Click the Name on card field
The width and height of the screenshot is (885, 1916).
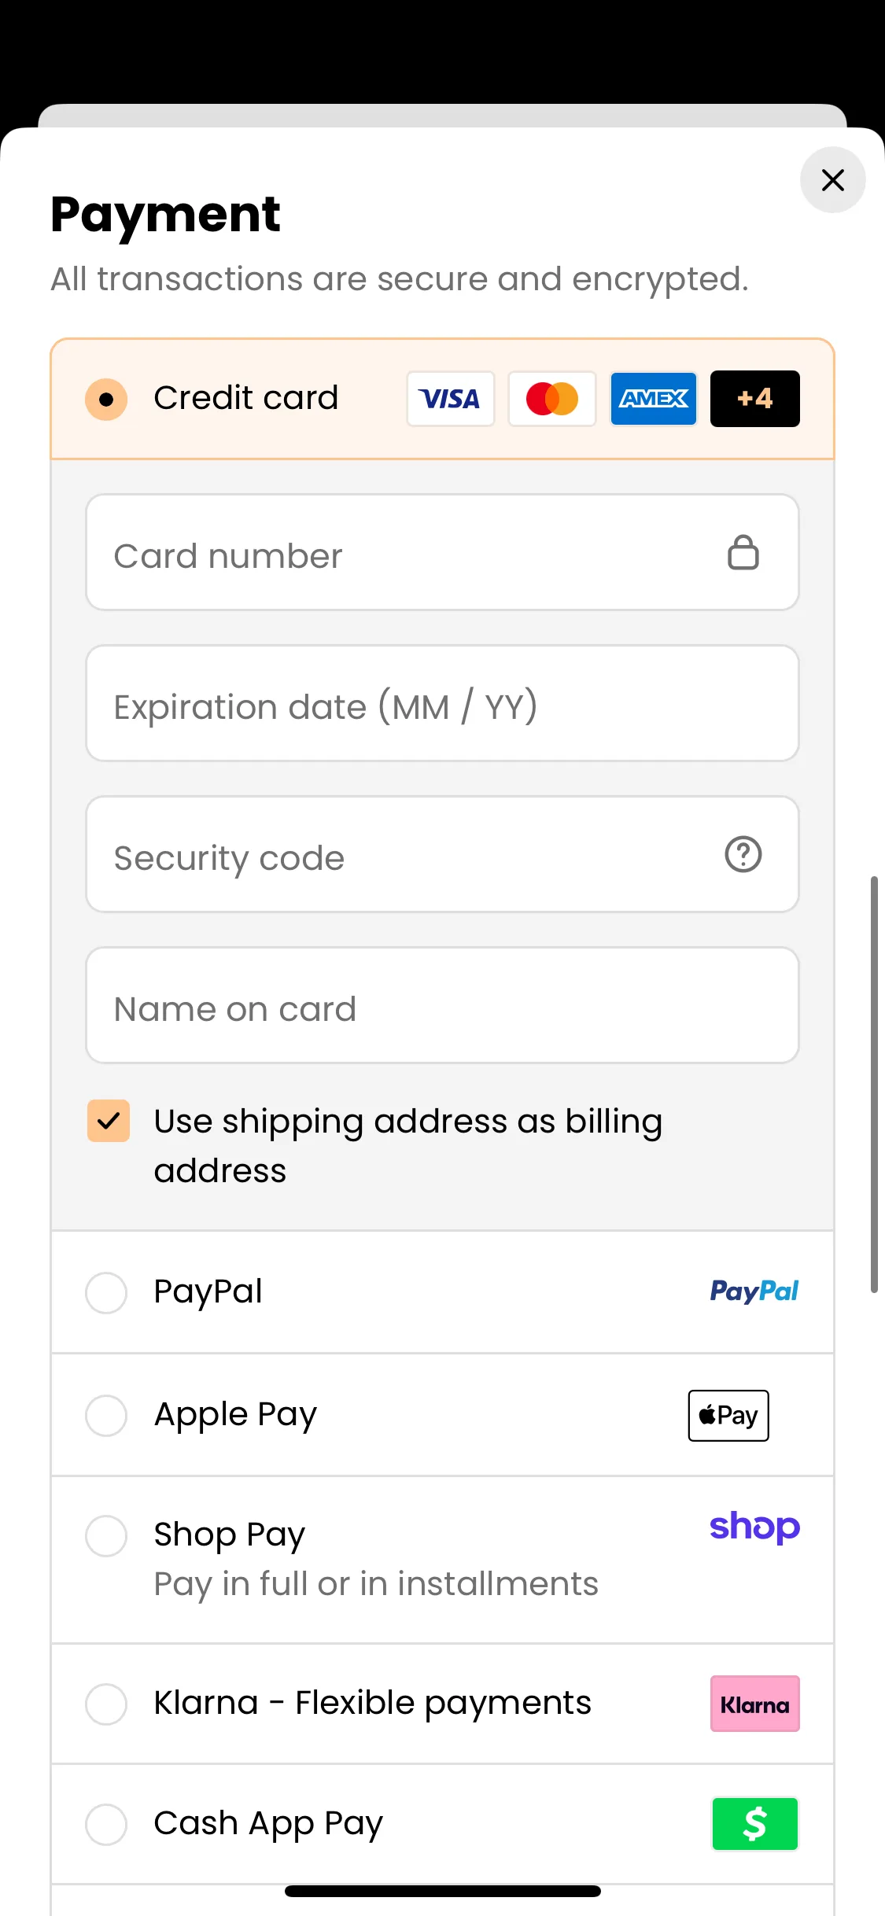pos(442,1005)
